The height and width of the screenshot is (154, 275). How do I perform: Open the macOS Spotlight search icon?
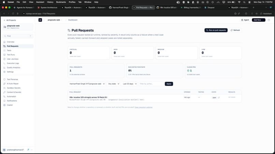[x=244, y=2]
